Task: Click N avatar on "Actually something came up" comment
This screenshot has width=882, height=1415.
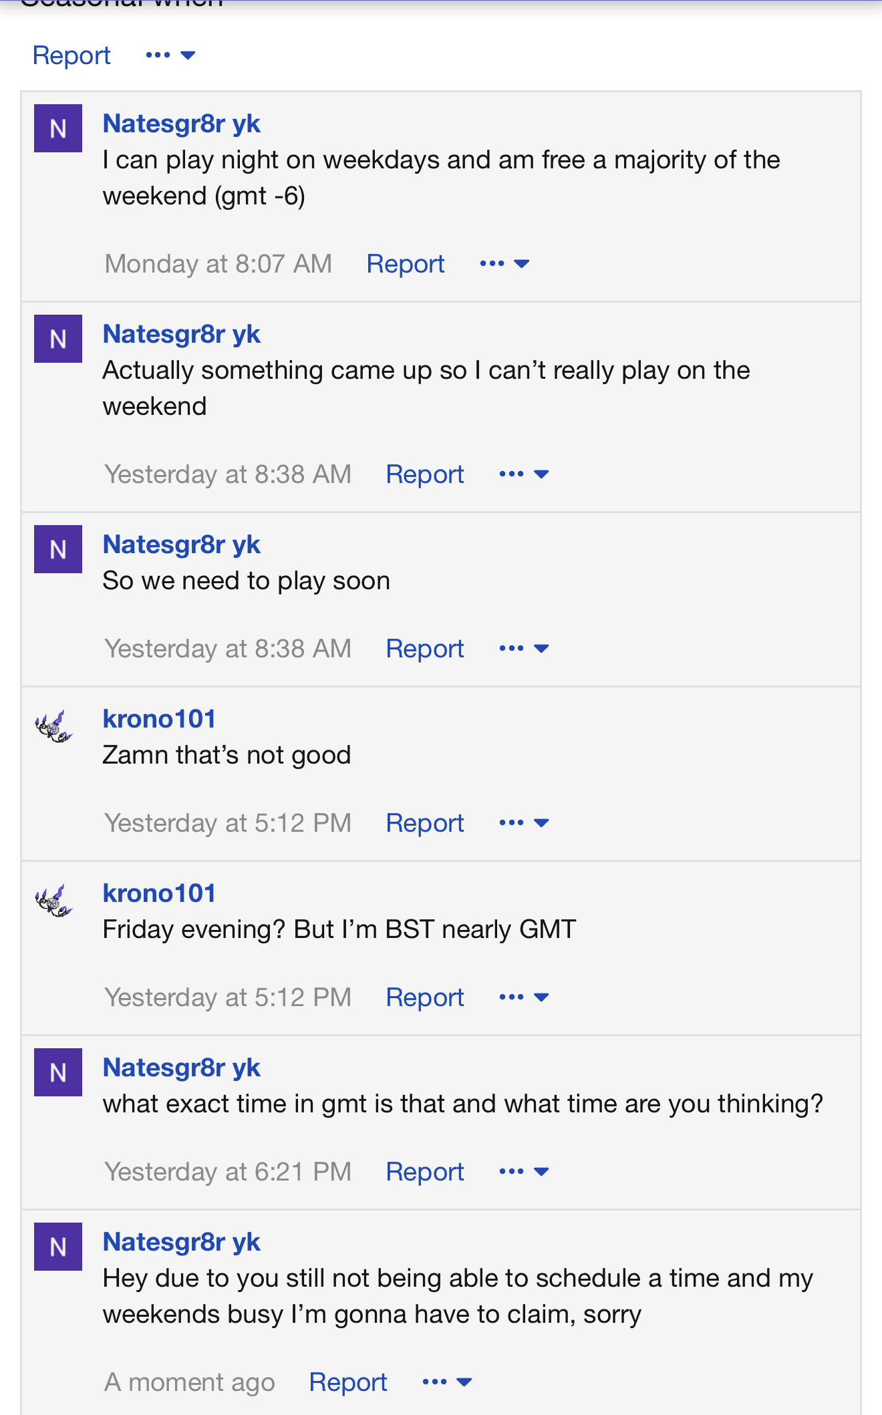Action: (x=58, y=339)
